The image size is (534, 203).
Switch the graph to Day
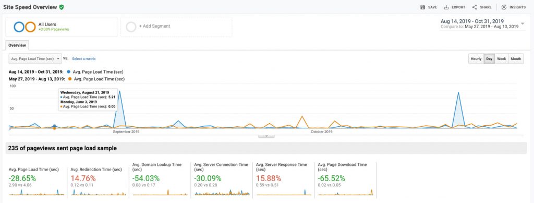click(x=489, y=58)
